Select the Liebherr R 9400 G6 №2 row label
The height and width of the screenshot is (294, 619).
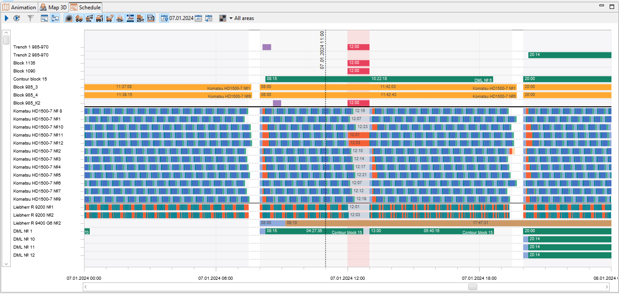pos(37,223)
